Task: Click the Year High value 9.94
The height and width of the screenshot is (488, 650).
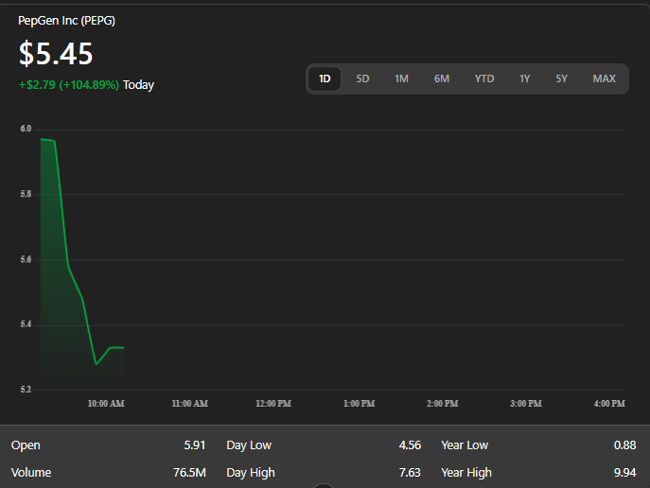Action: pos(624,473)
